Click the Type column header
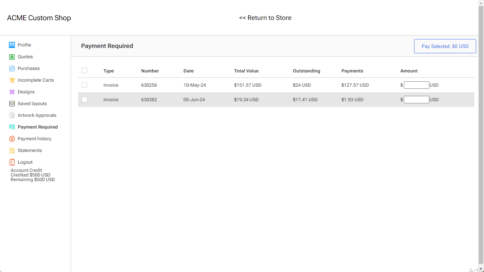 coord(109,71)
